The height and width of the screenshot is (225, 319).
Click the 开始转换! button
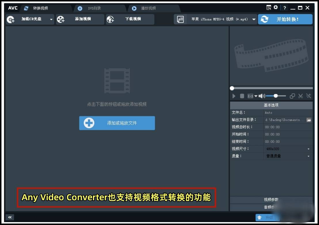[285, 19]
